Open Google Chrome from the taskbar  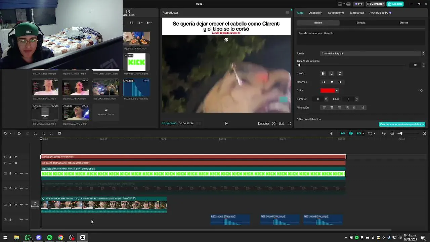[x=60, y=238]
